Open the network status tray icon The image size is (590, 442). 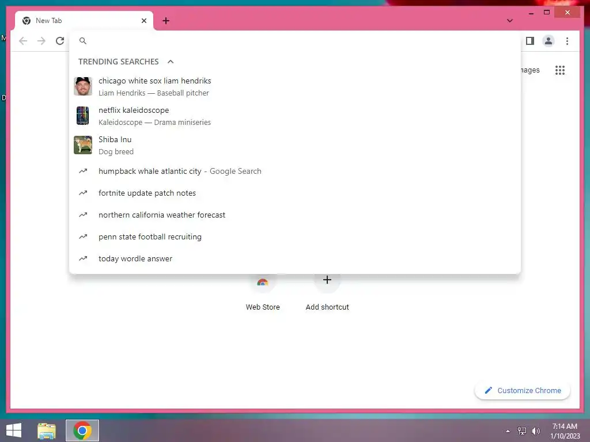tap(522, 431)
